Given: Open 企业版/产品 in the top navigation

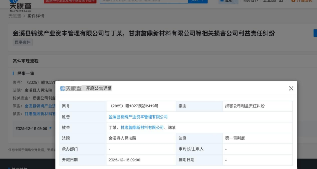Looking at the screenshot, I should [x=272, y=1].
